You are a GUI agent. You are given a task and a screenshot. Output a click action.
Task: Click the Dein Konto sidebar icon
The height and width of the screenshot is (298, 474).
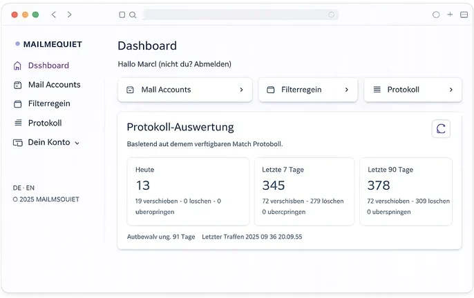click(x=18, y=142)
